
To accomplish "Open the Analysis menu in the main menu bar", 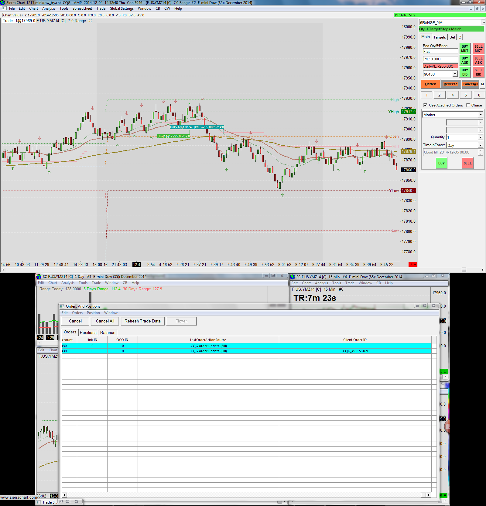I will coord(49,8).
